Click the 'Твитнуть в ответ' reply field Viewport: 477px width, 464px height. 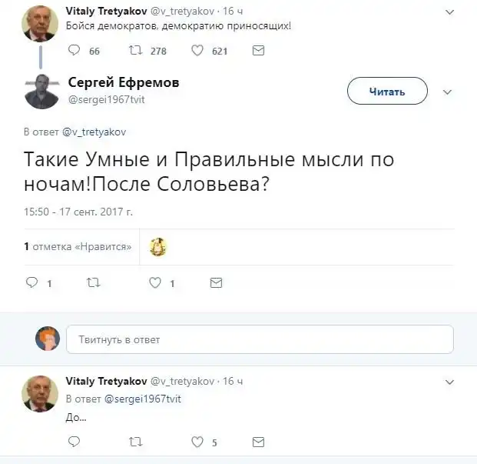click(260, 339)
